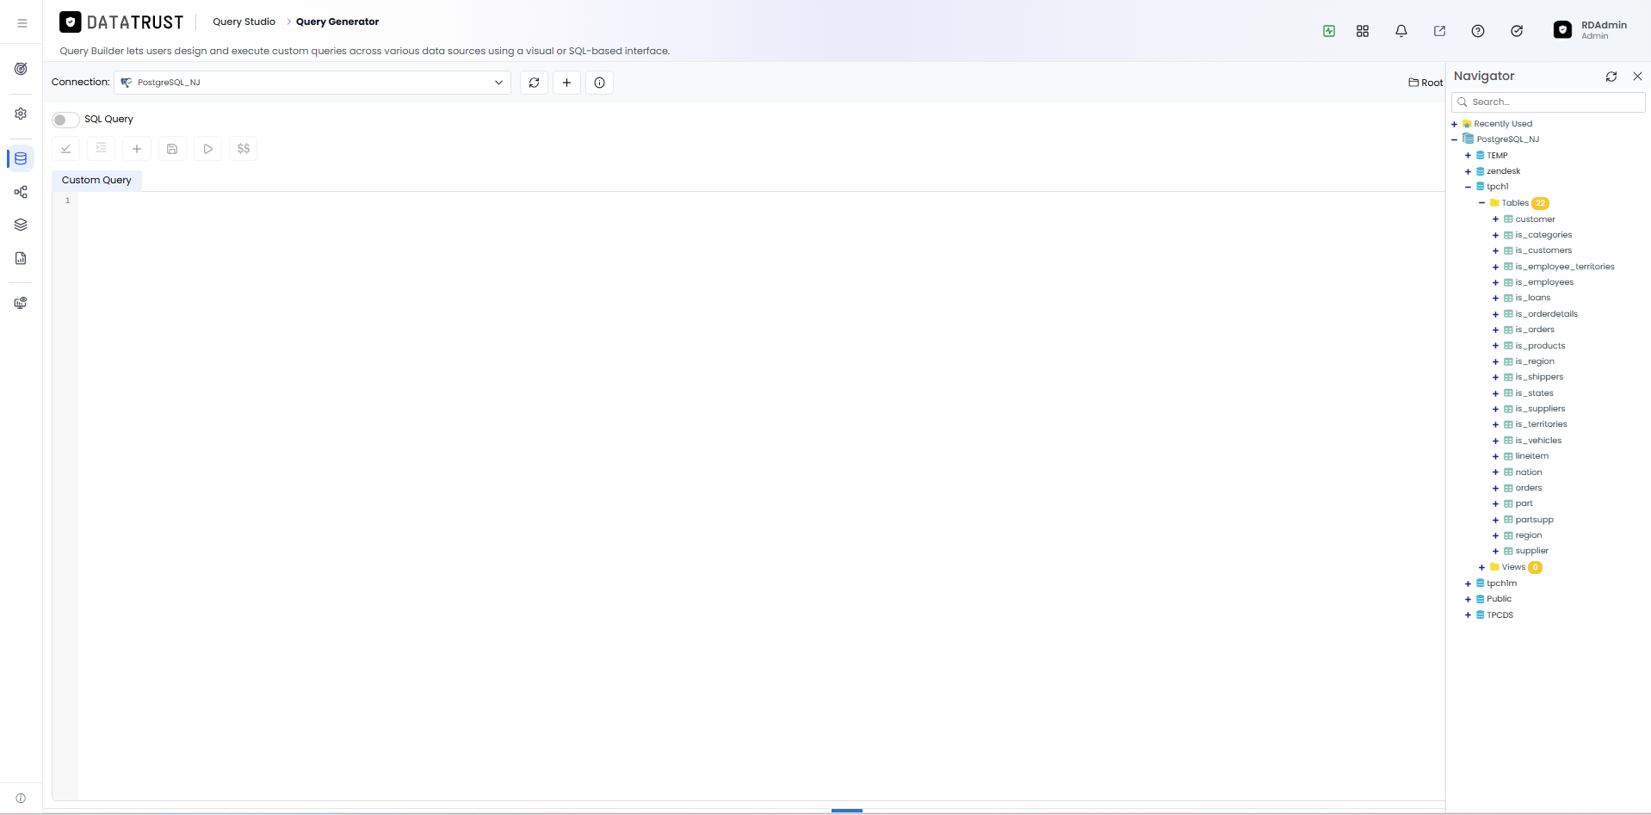Image resolution: width=1651 pixels, height=815 pixels.
Task: Open the monitor admin icon in sidebar
Action: (21, 303)
